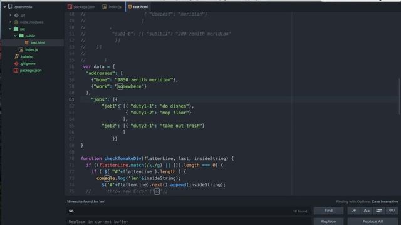
Task: Click the editor vertical scrollbar thumb
Action: 399,96
